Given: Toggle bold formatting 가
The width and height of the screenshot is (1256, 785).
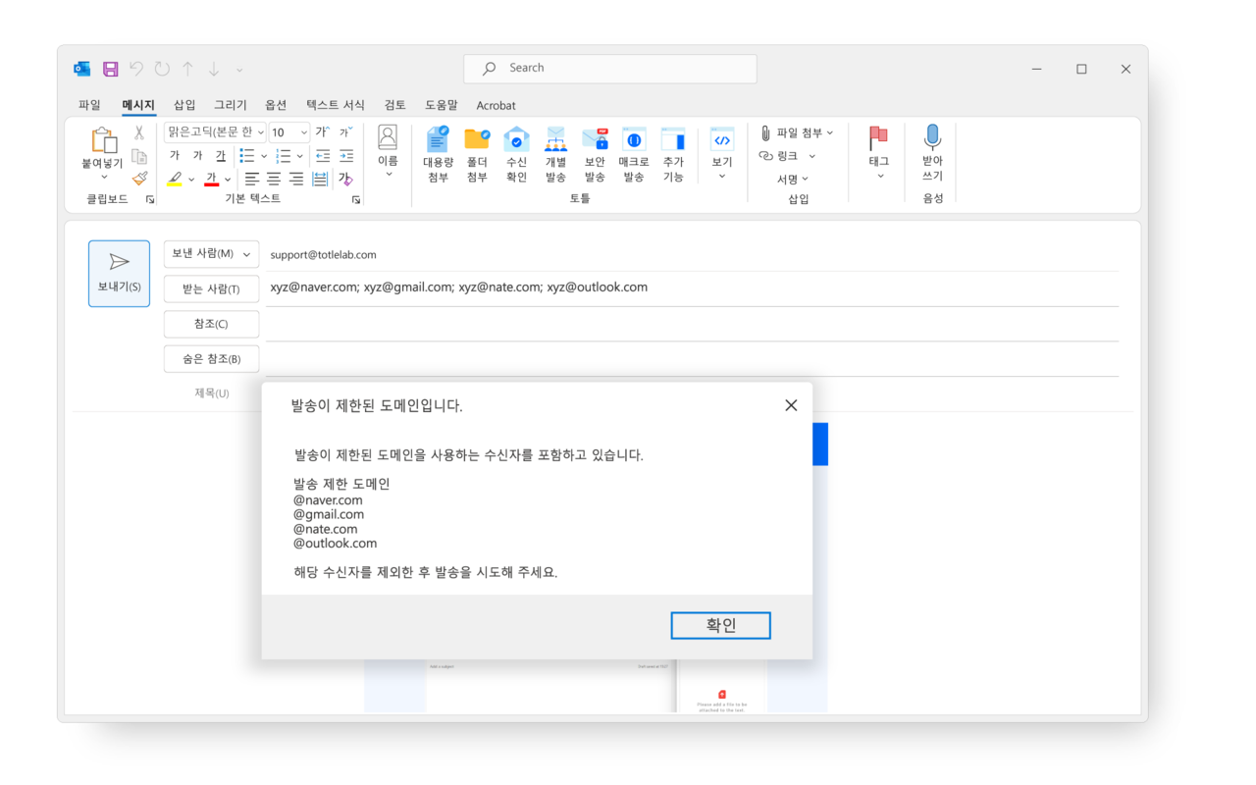Looking at the screenshot, I should point(174,155).
